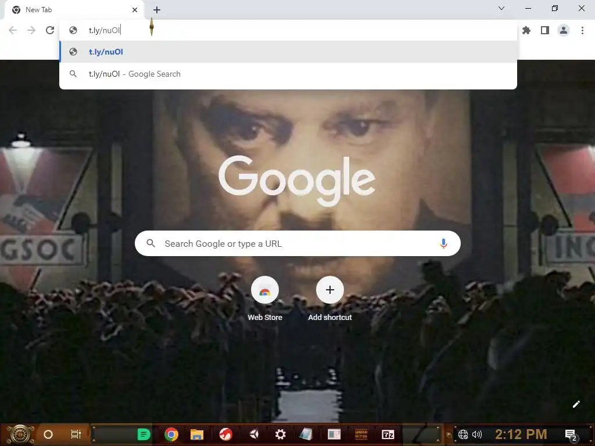This screenshot has height=446, width=595.
Task: Open the notepad-style app on taskbar
Action: pyautogui.click(x=306, y=434)
